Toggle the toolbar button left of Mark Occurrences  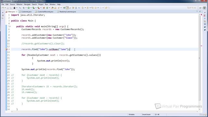coord(64,8)
